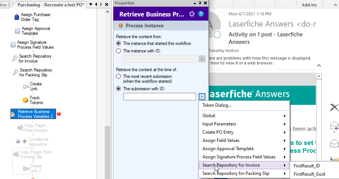Open the Properties panel options dropdown arrow
Viewport: 339px width, 179px height.
point(195,3)
